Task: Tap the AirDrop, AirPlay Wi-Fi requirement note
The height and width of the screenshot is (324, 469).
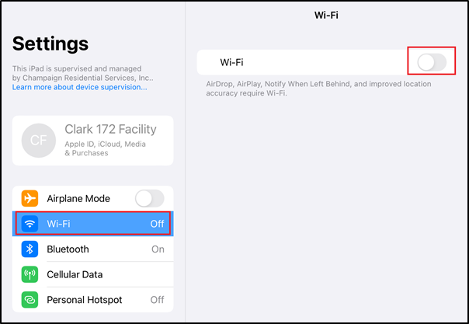Action: pos(318,89)
